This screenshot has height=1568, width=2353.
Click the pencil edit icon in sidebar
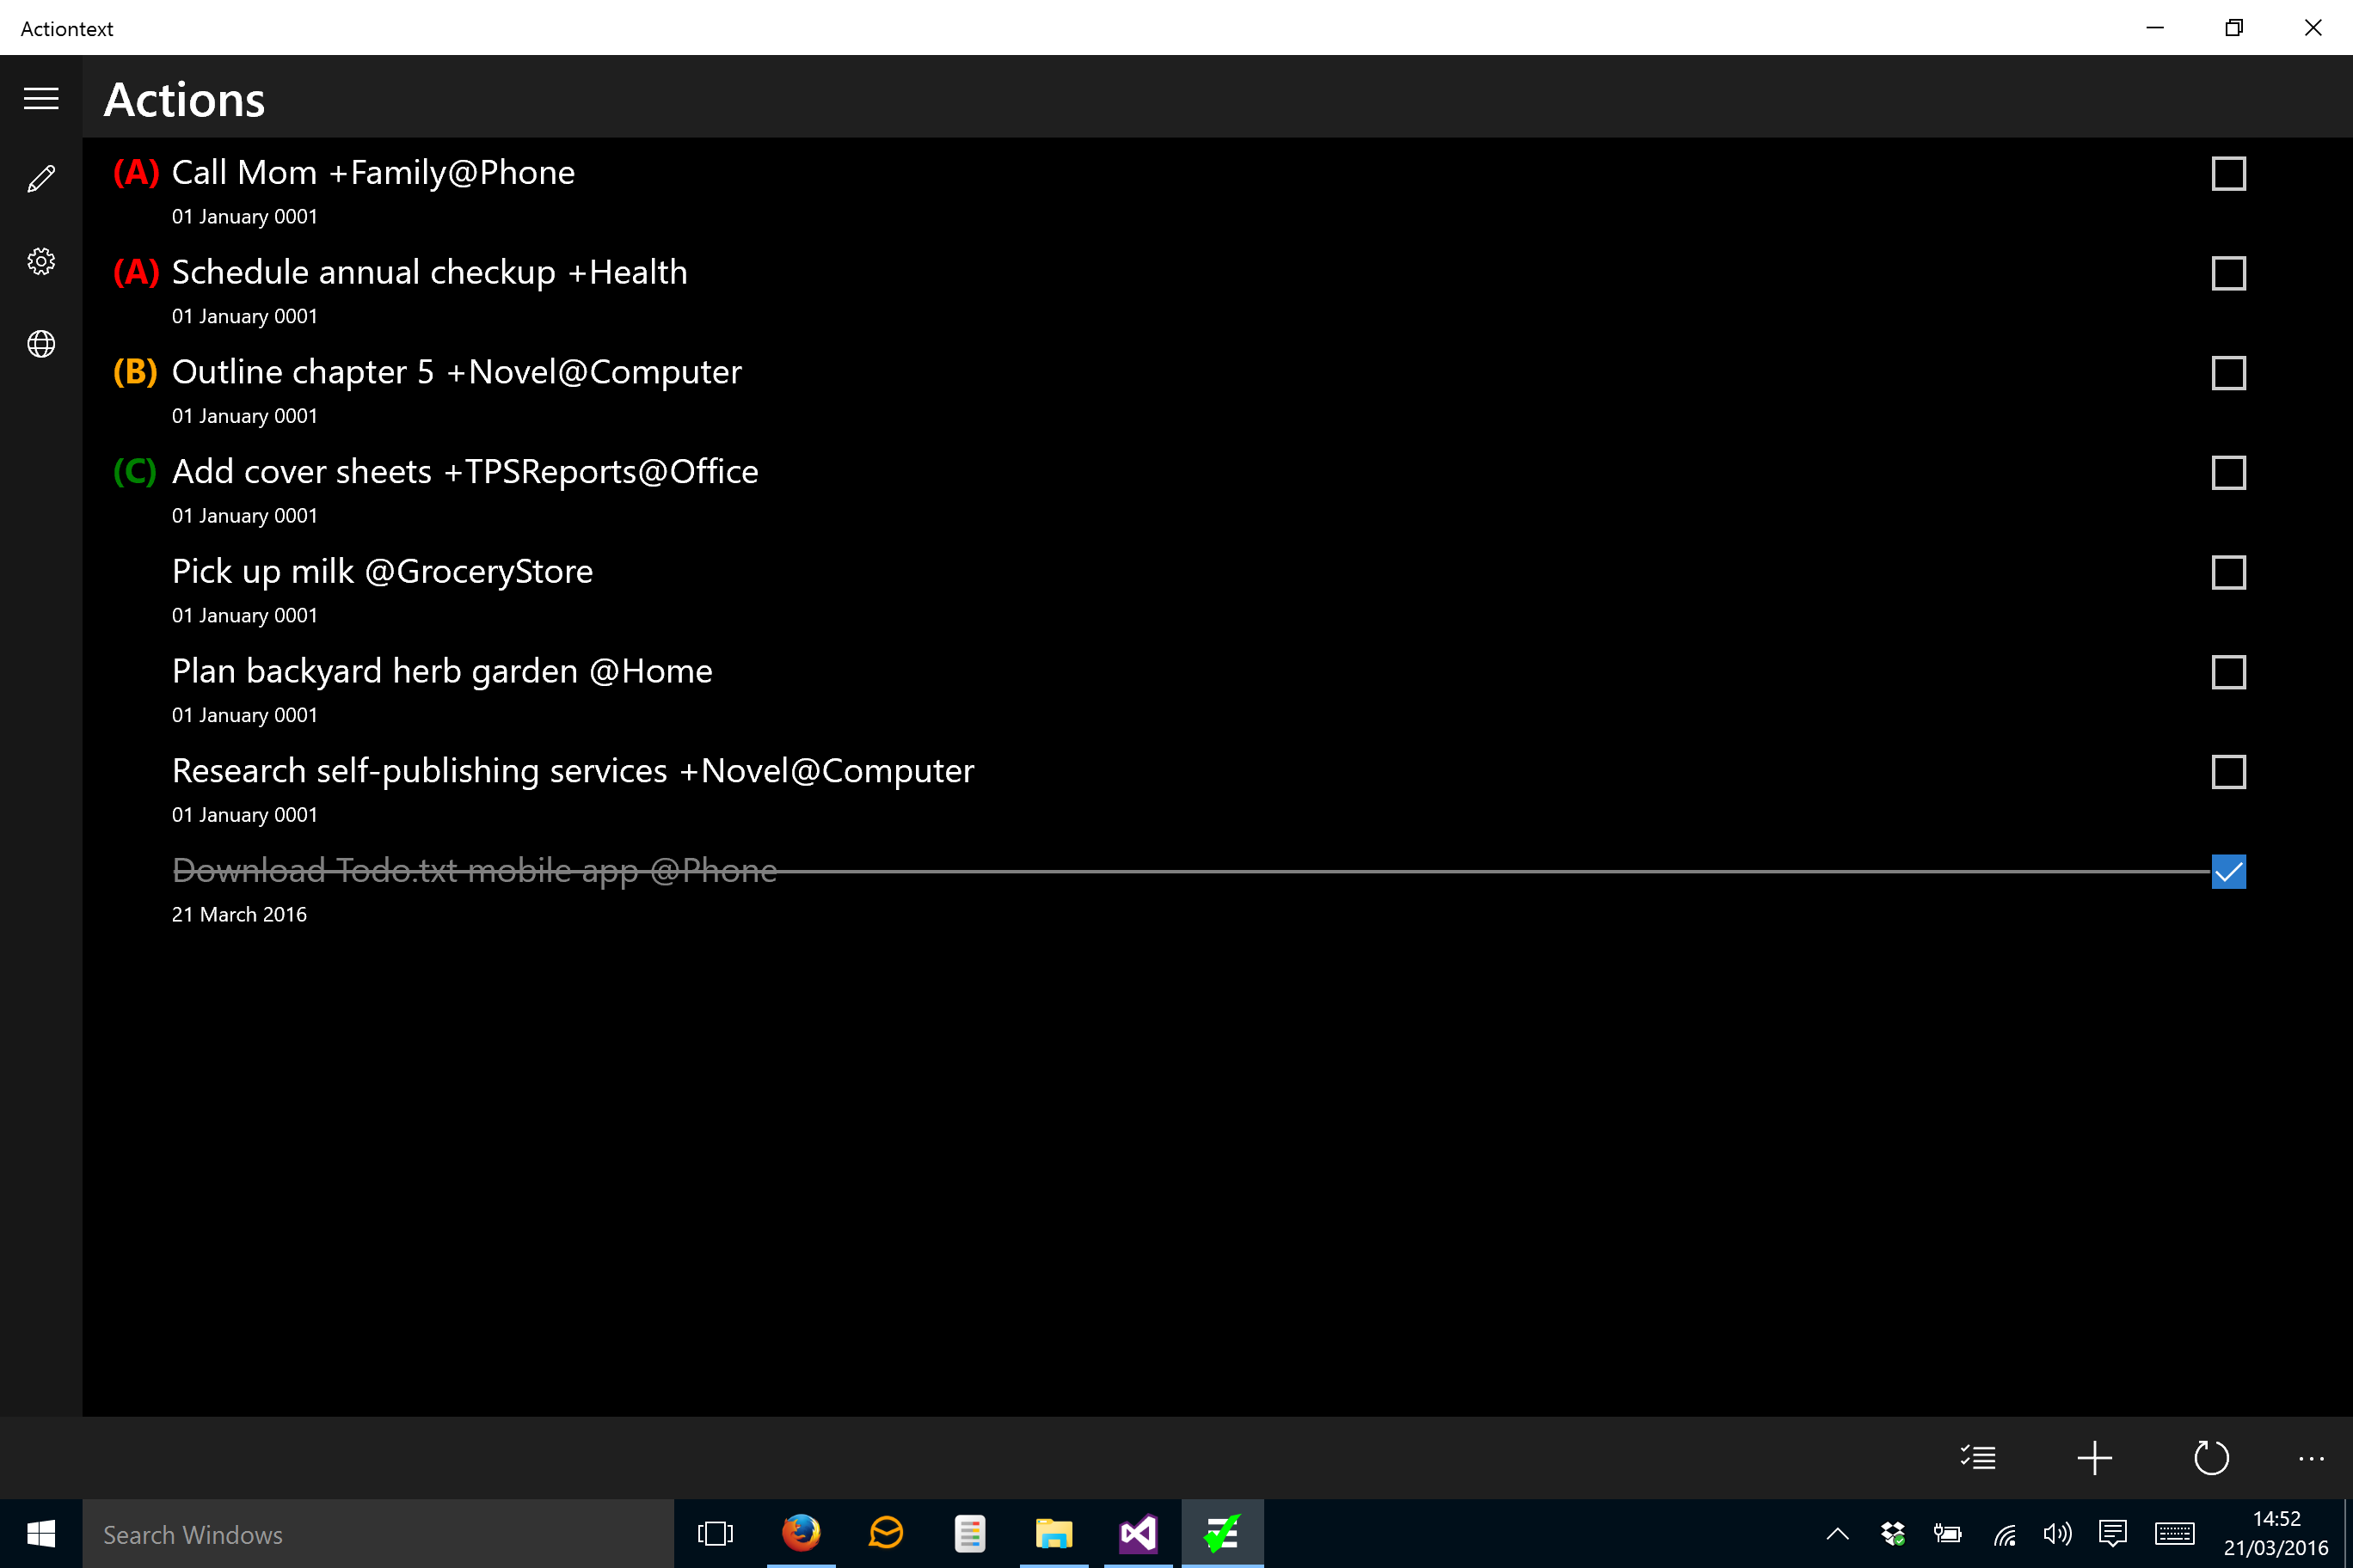coord(41,179)
